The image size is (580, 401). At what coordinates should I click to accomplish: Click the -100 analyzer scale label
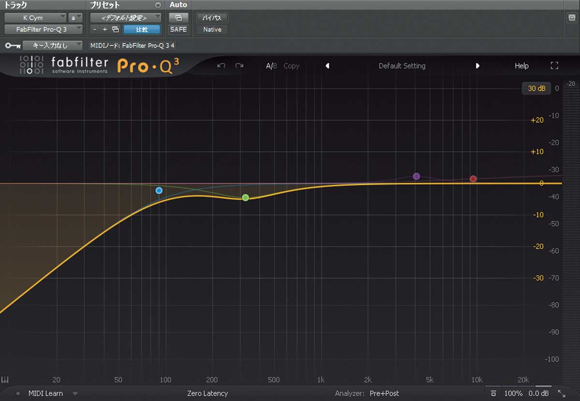tap(551, 359)
